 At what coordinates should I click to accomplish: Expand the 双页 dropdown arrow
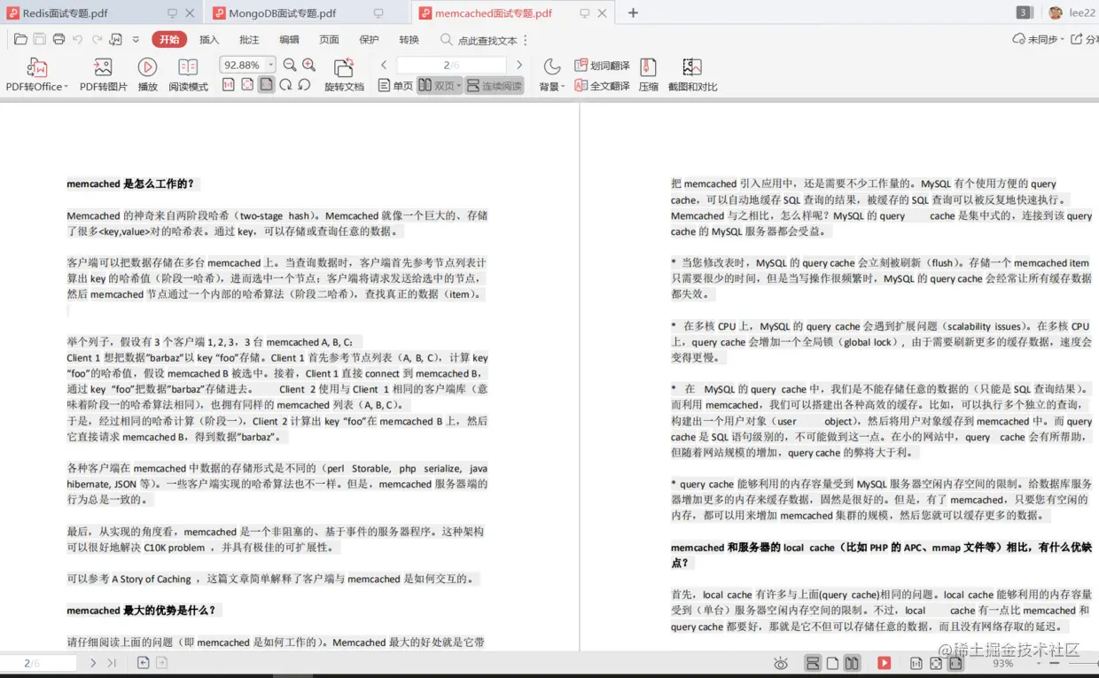click(458, 86)
